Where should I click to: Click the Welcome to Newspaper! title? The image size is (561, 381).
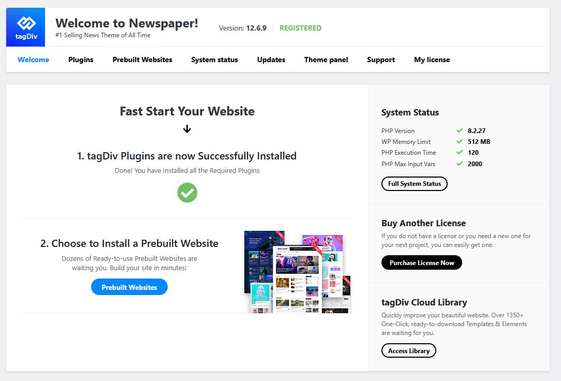tap(127, 23)
